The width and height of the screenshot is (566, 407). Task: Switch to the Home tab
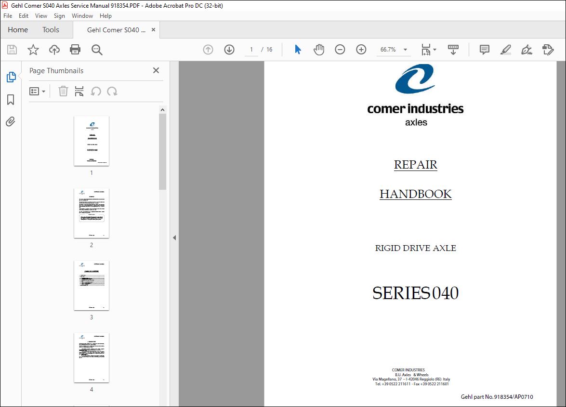(x=18, y=29)
